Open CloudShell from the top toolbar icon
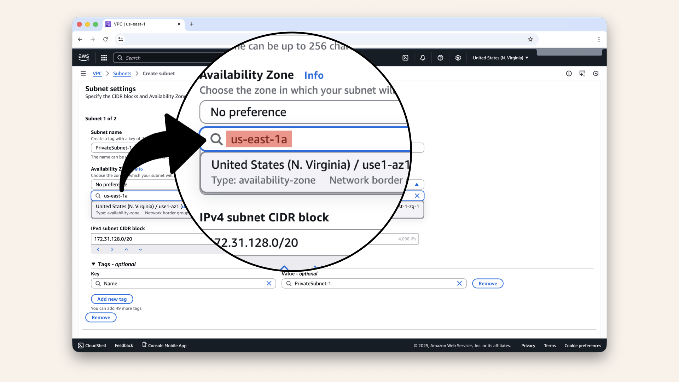 [x=406, y=57]
